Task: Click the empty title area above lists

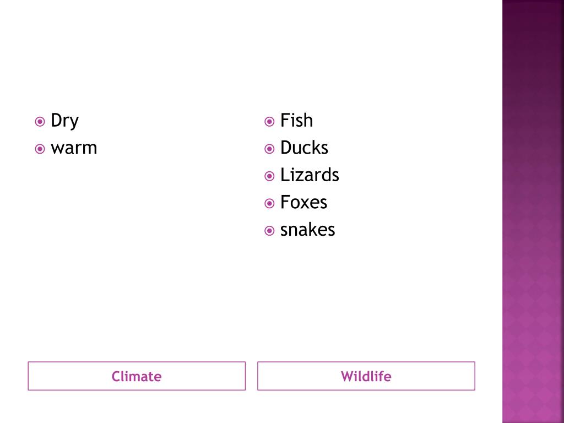Action: pos(251,50)
